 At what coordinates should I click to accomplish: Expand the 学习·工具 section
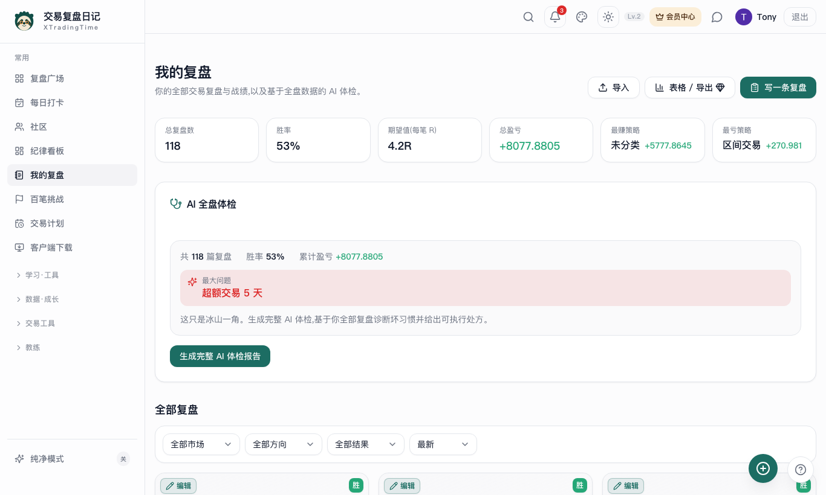click(x=72, y=275)
